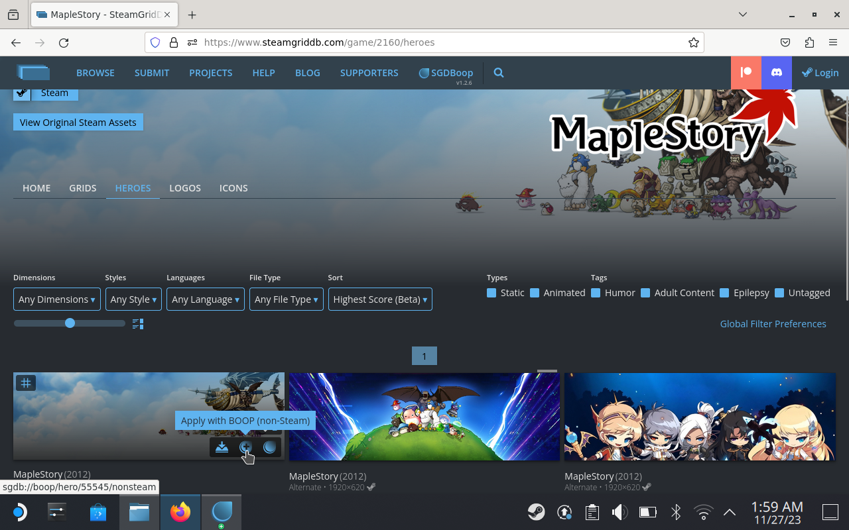Image resolution: width=849 pixels, height=530 pixels.
Task: Open the Bluetooth tray icon
Action: (x=675, y=512)
